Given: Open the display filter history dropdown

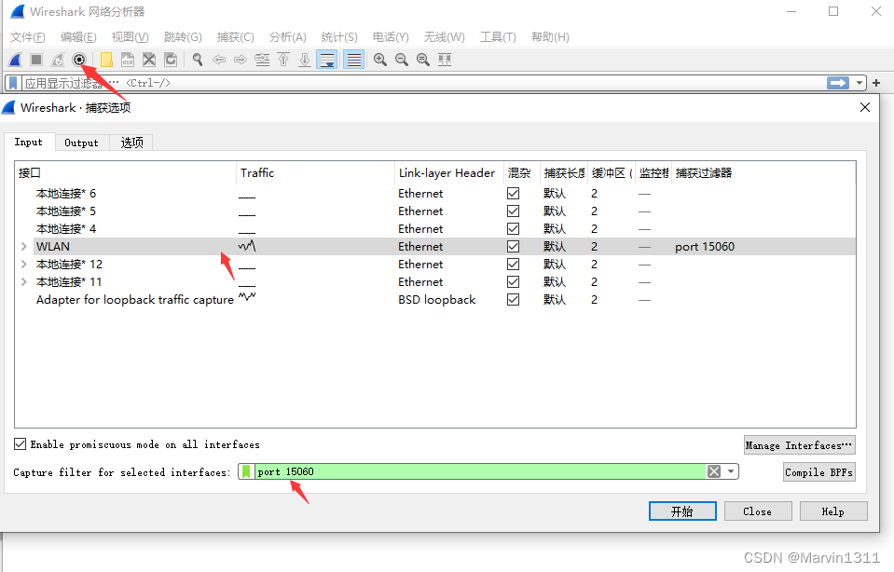Looking at the screenshot, I should pos(860,83).
